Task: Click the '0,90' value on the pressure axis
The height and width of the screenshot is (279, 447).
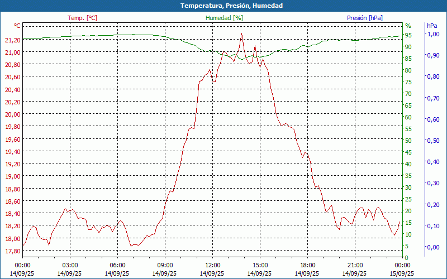Action: coord(434,55)
